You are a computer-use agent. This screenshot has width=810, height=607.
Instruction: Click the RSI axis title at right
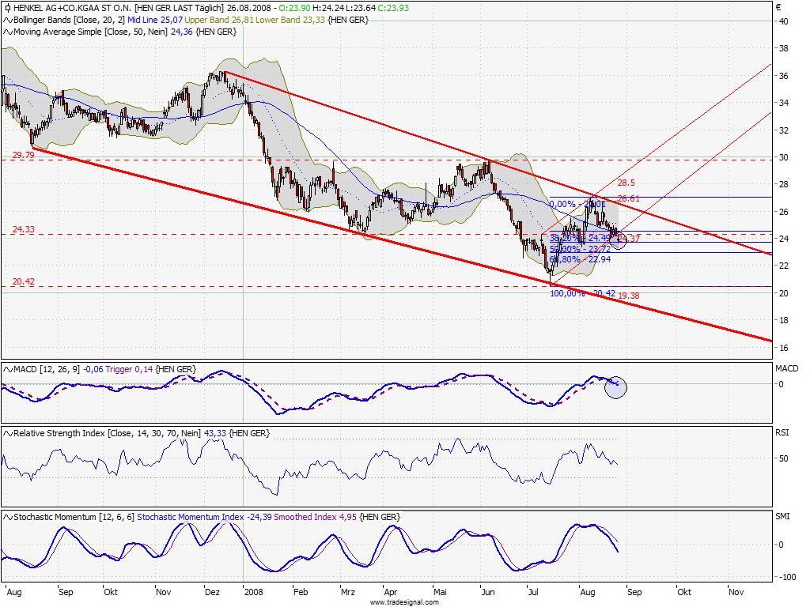pos(782,432)
